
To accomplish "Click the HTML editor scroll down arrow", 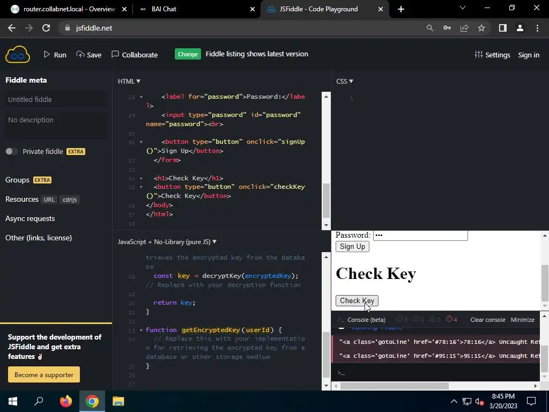I will pos(326,225).
